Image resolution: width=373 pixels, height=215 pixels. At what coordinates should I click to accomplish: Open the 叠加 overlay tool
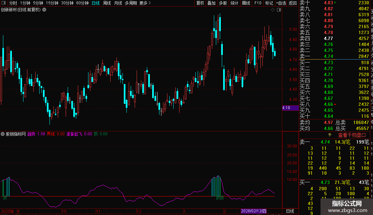pyautogui.click(x=211, y=3)
